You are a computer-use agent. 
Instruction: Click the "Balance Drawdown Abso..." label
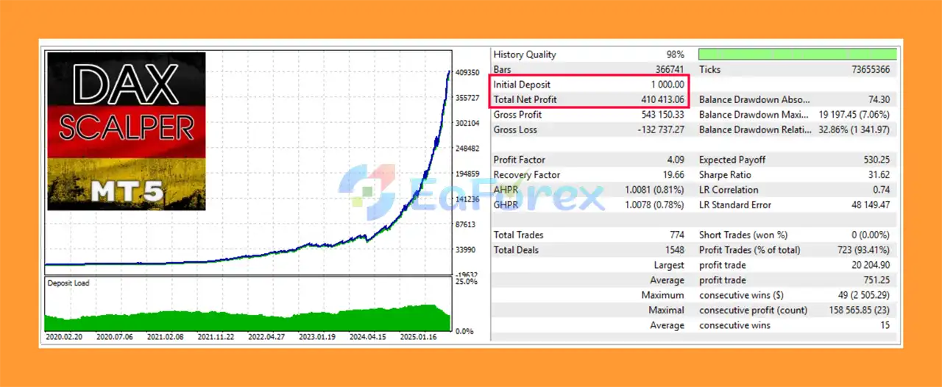[x=754, y=99]
